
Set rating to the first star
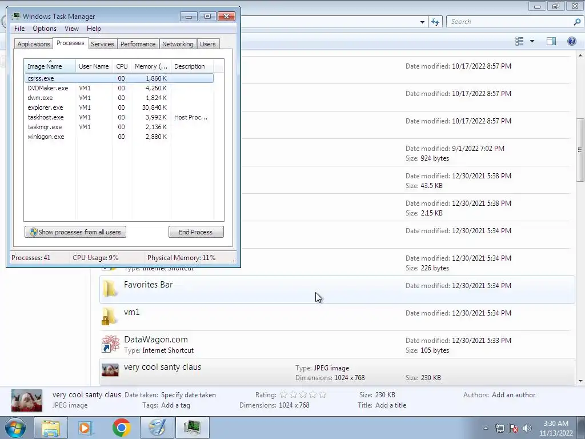[283, 394]
